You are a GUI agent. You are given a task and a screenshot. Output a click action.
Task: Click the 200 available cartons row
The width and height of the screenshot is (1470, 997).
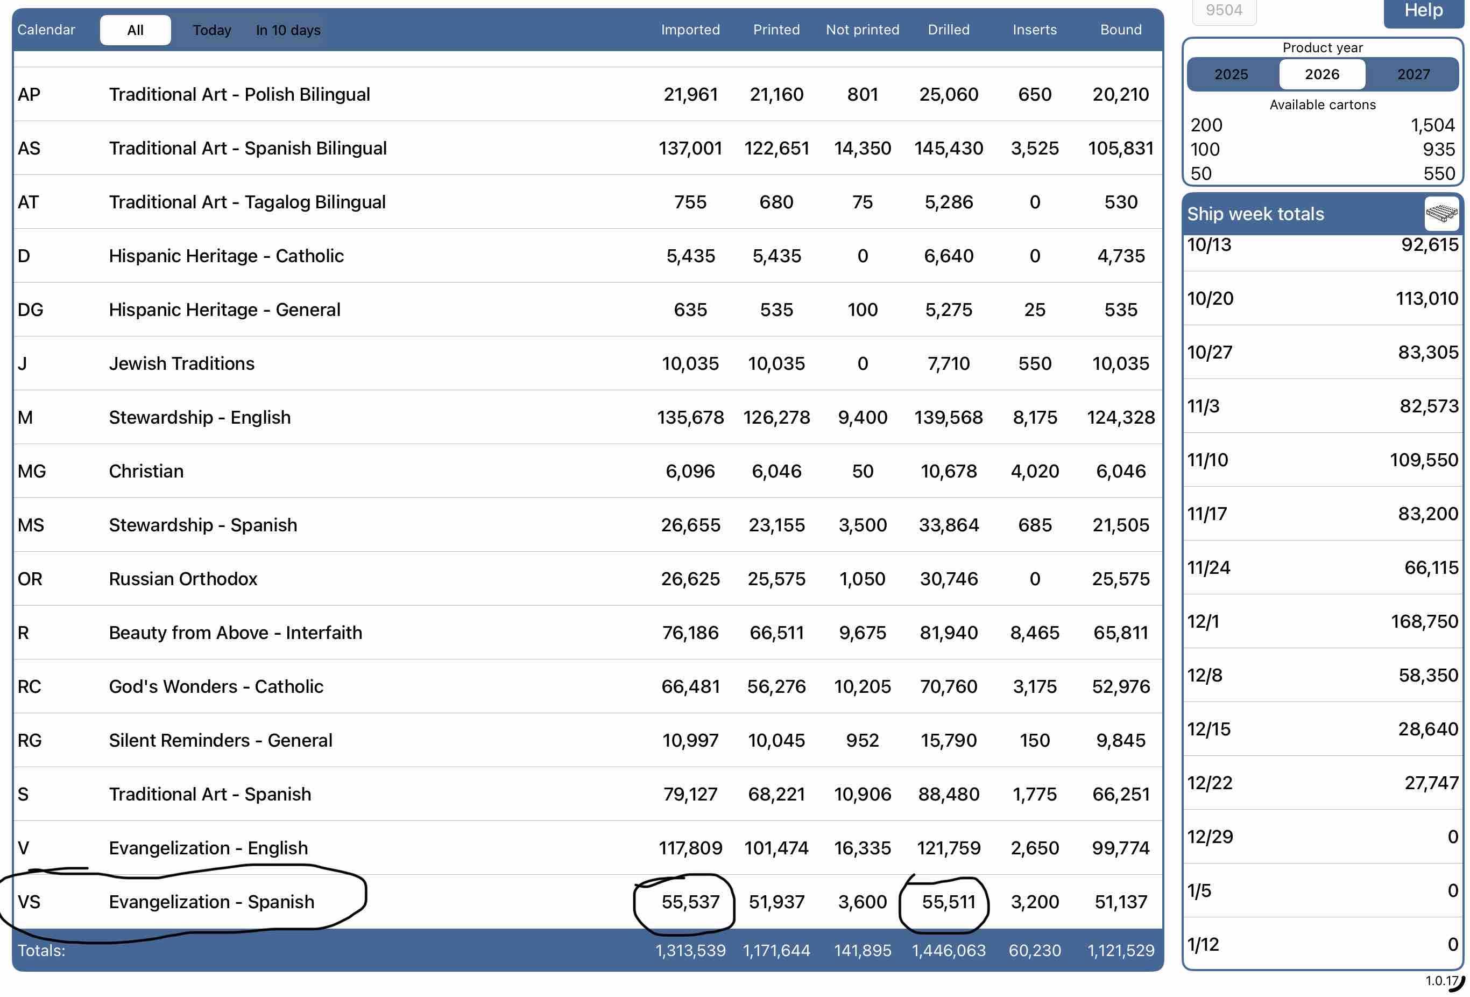coord(1322,125)
